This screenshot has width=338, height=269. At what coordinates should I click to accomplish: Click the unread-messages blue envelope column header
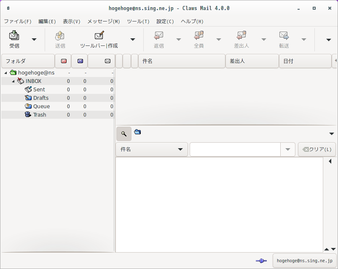click(80, 61)
